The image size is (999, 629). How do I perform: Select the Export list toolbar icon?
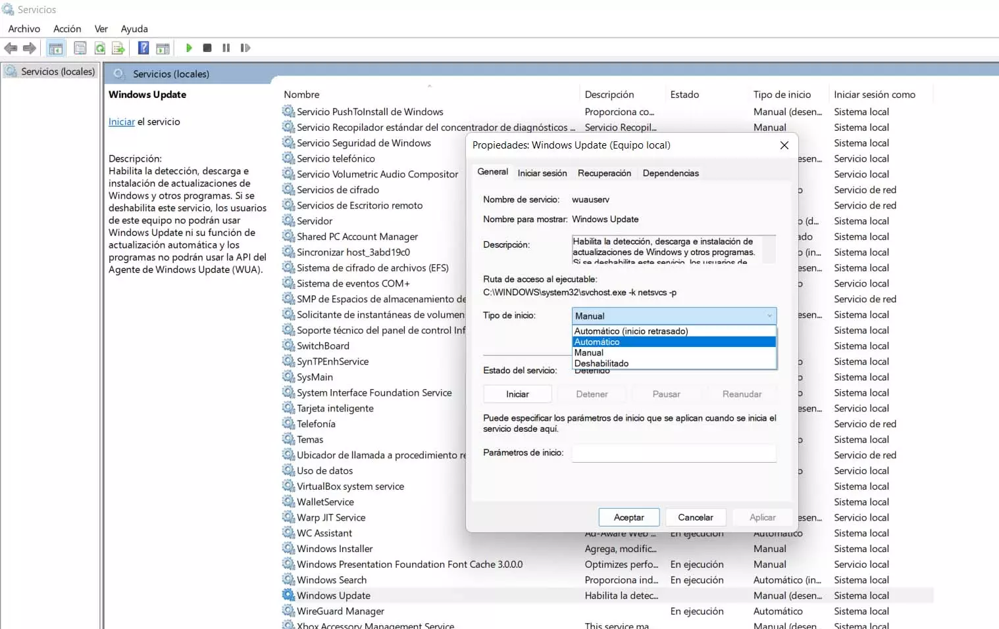118,47
